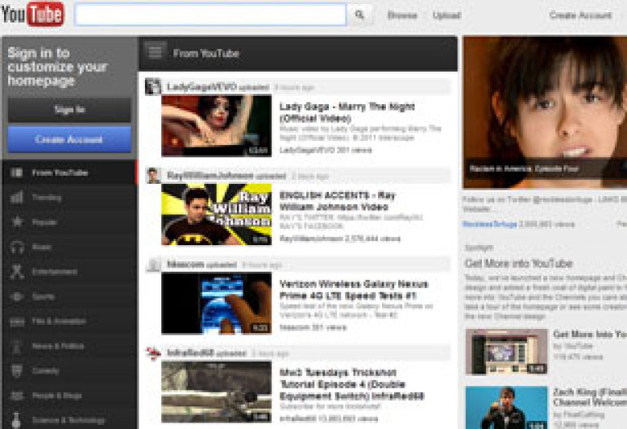This screenshot has width=627, height=429.
Task: Click the list icon beside From YouTube header
Action: click(x=156, y=52)
